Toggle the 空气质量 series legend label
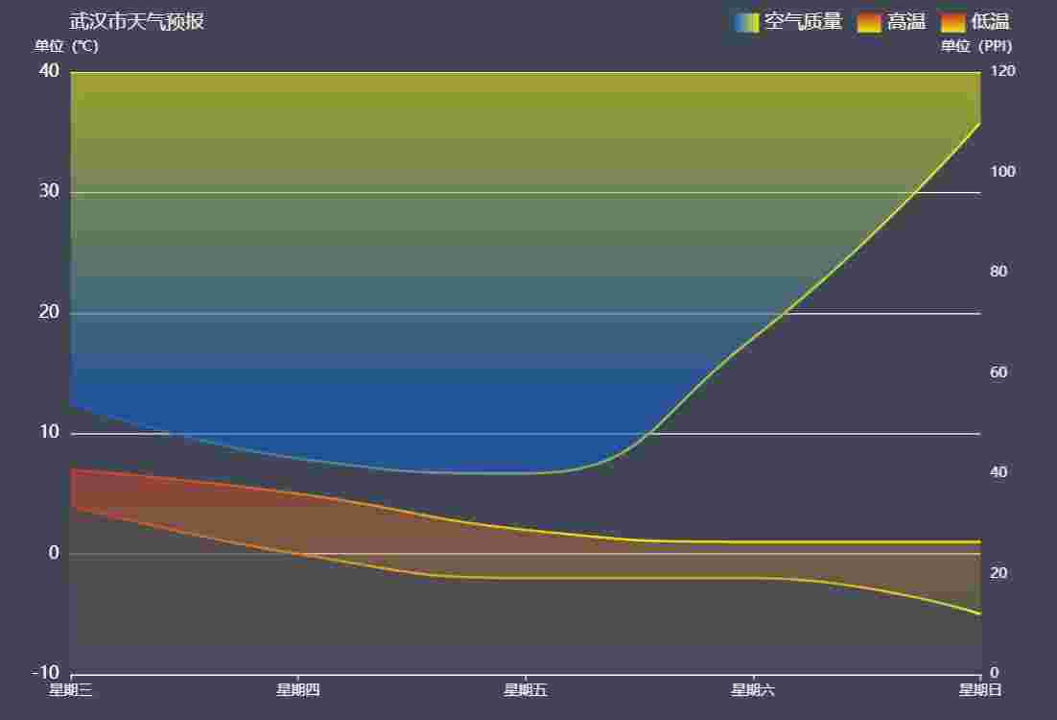Screen dimensions: 1057x720 [x=803, y=22]
